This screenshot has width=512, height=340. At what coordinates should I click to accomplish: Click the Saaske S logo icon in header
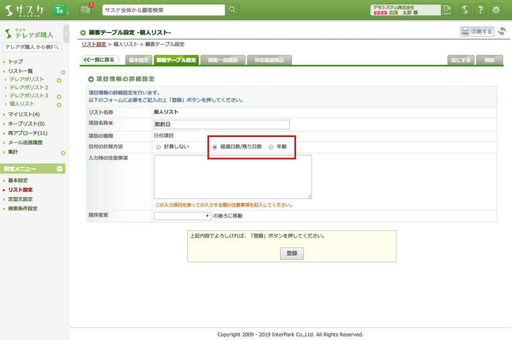tap(465, 10)
